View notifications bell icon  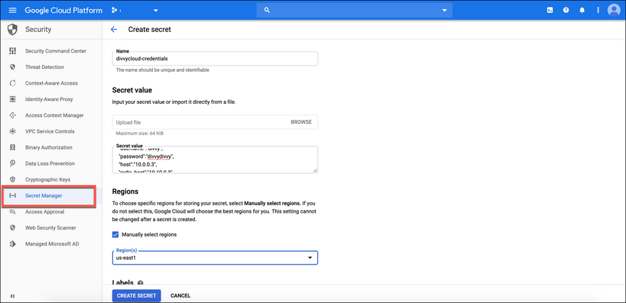tap(582, 10)
